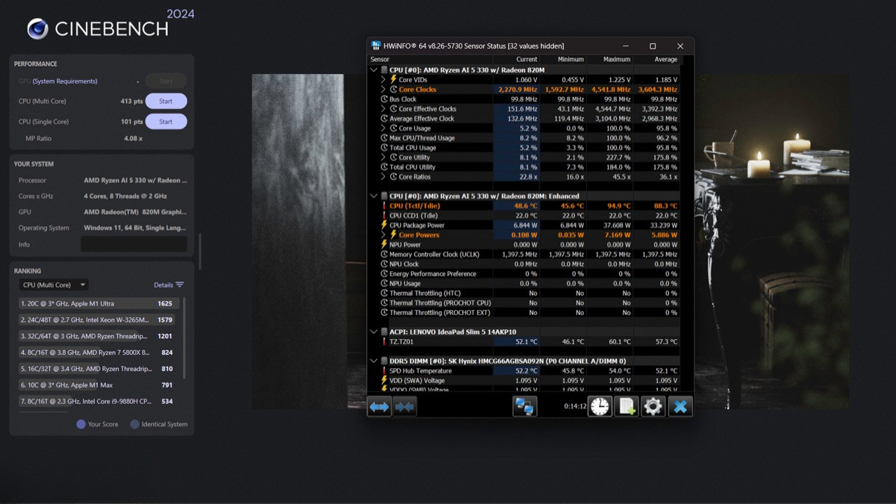Click the Maximum column header
896x504 pixels.
pos(617,60)
